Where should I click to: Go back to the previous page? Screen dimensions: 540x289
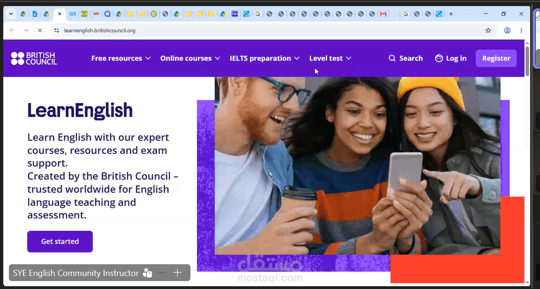12,30
